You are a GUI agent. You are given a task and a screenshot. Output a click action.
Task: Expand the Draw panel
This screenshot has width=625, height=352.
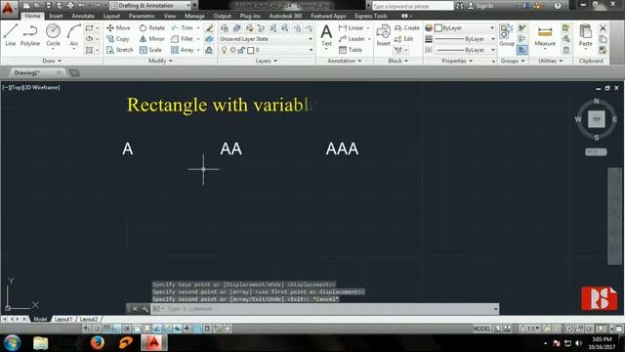(52, 61)
